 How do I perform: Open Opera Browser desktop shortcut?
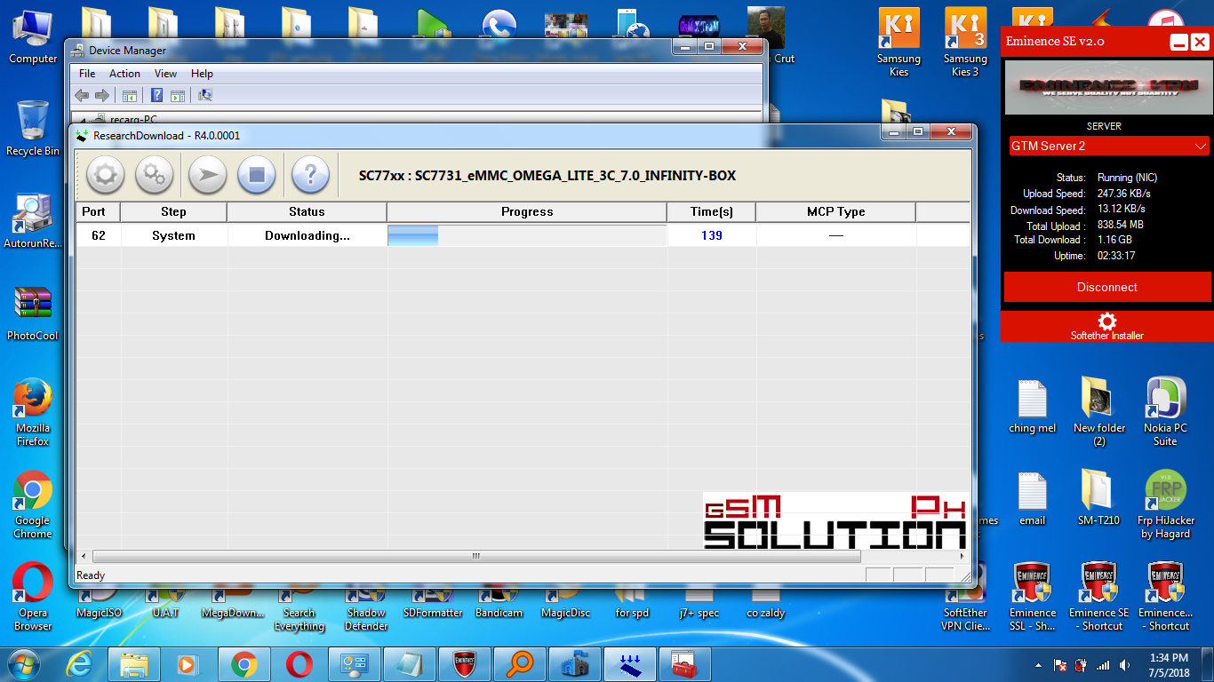(33, 597)
